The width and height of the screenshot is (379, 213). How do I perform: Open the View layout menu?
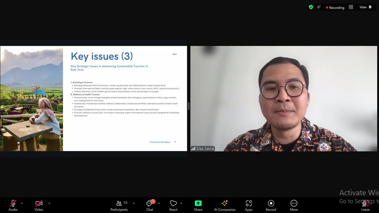(x=365, y=7)
